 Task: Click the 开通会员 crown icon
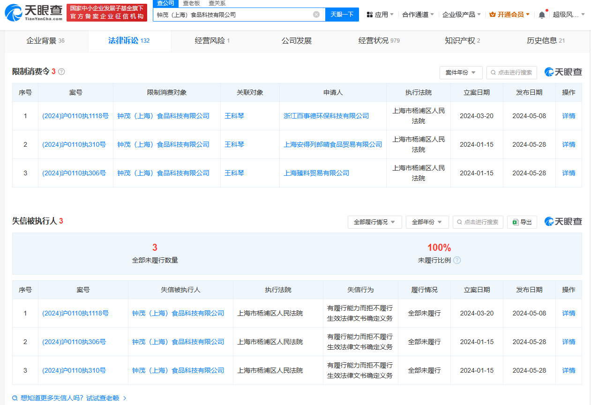coord(493,15)
